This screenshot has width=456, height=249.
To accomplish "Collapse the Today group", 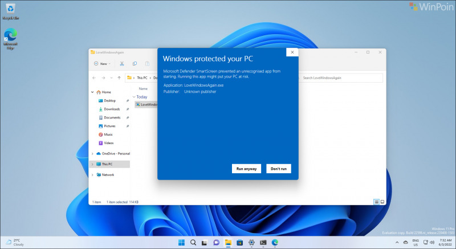I will (134, 97).
